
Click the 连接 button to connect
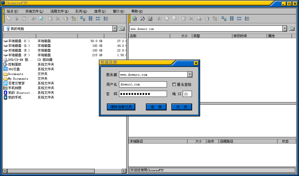tap(156, 107)
